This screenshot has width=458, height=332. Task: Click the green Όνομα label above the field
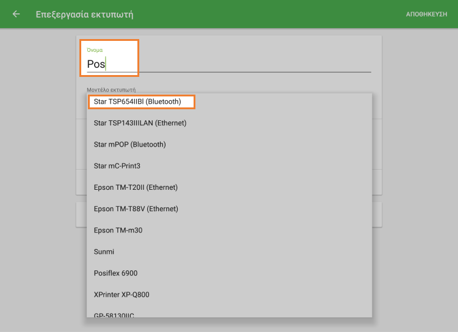tap(95, 50)
